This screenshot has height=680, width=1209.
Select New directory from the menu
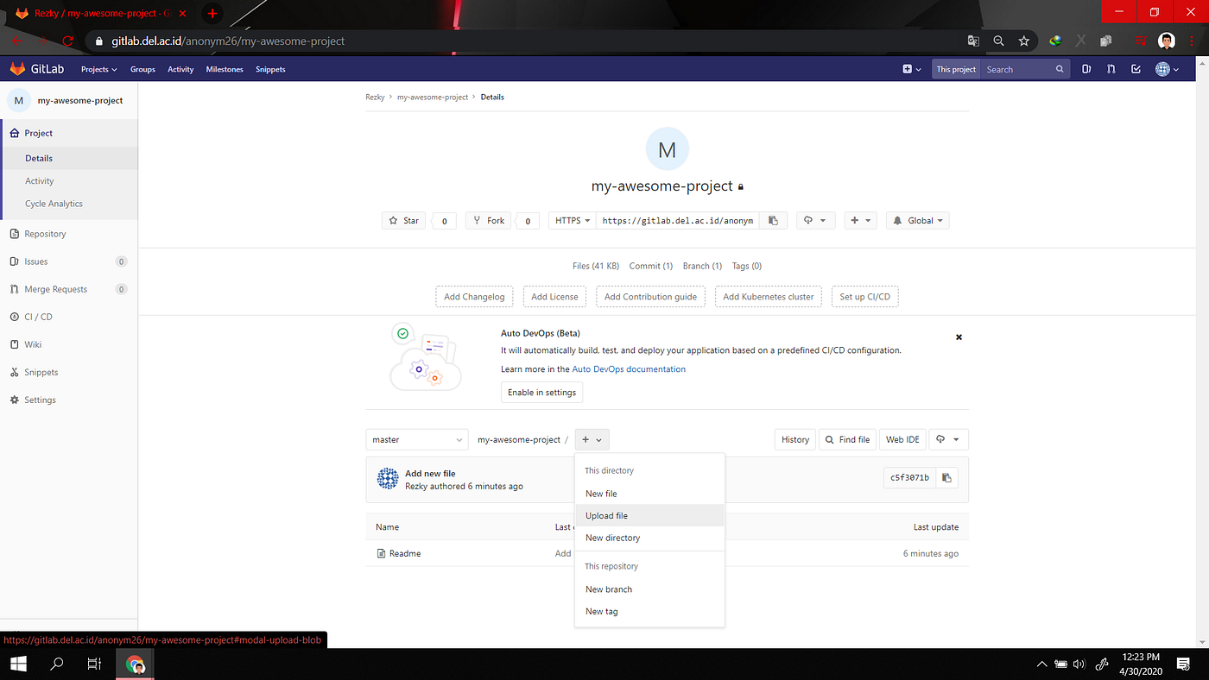click(649, 538)
